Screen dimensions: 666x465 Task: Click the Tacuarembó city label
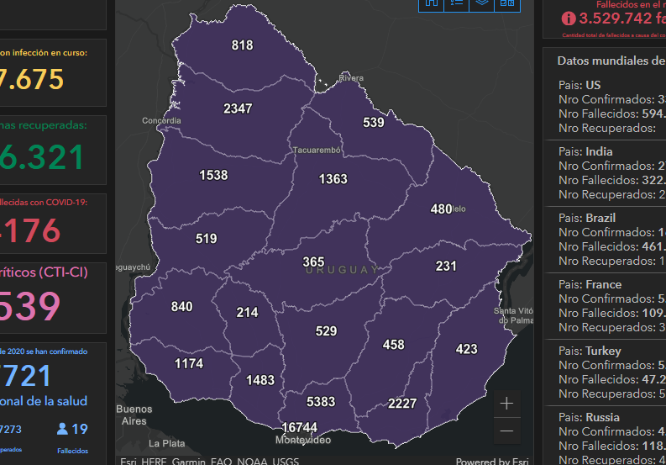317,150
